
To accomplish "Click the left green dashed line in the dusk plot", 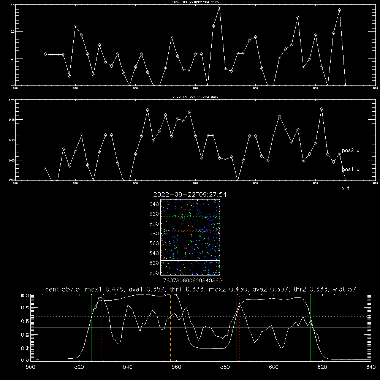I will [121, 140].
